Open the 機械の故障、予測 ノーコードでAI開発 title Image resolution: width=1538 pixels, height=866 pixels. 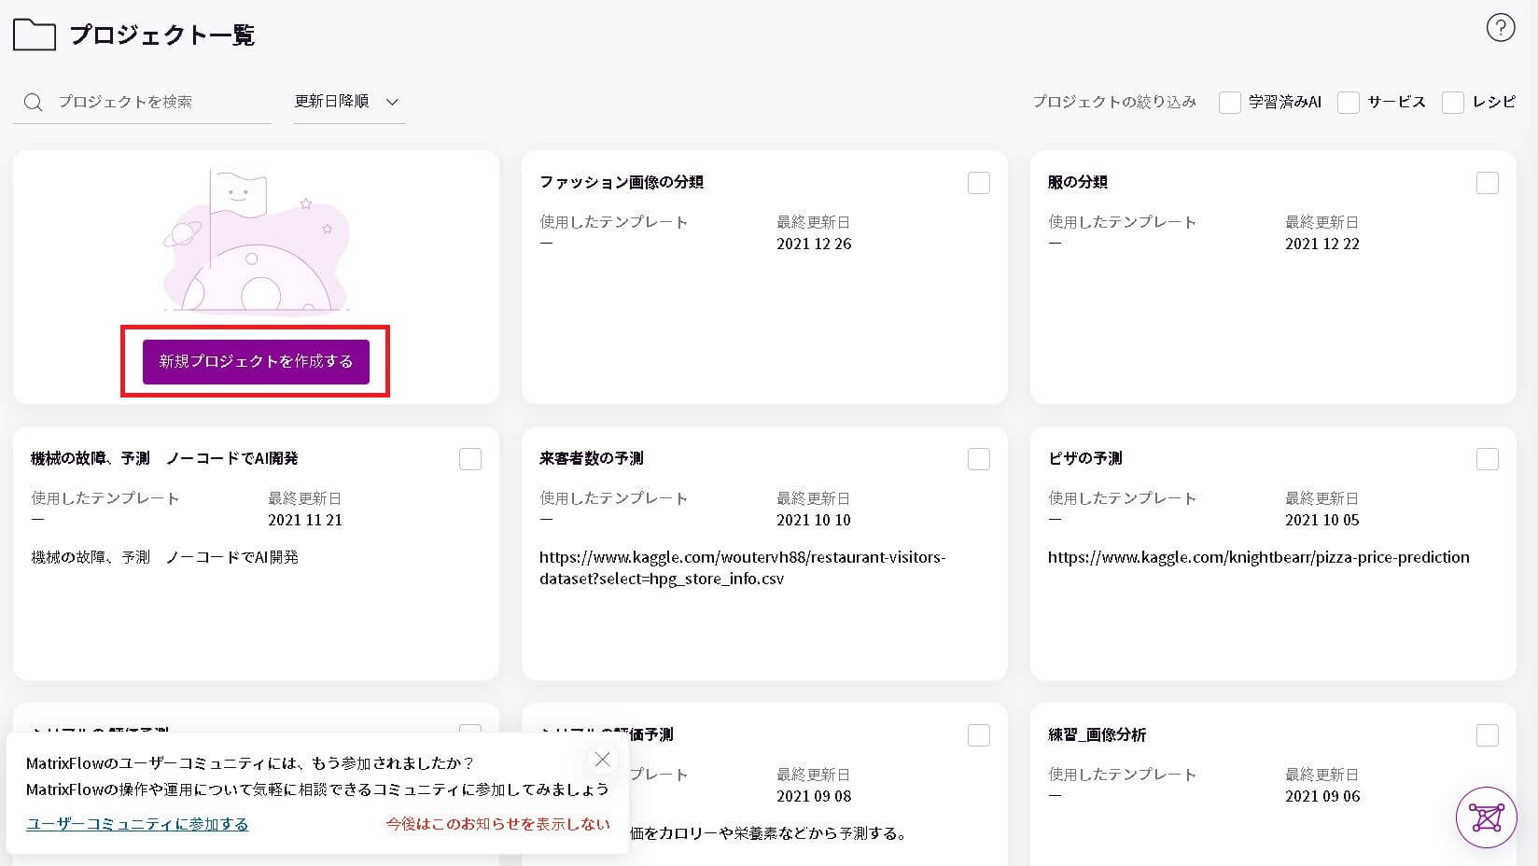tap(164, 458)
